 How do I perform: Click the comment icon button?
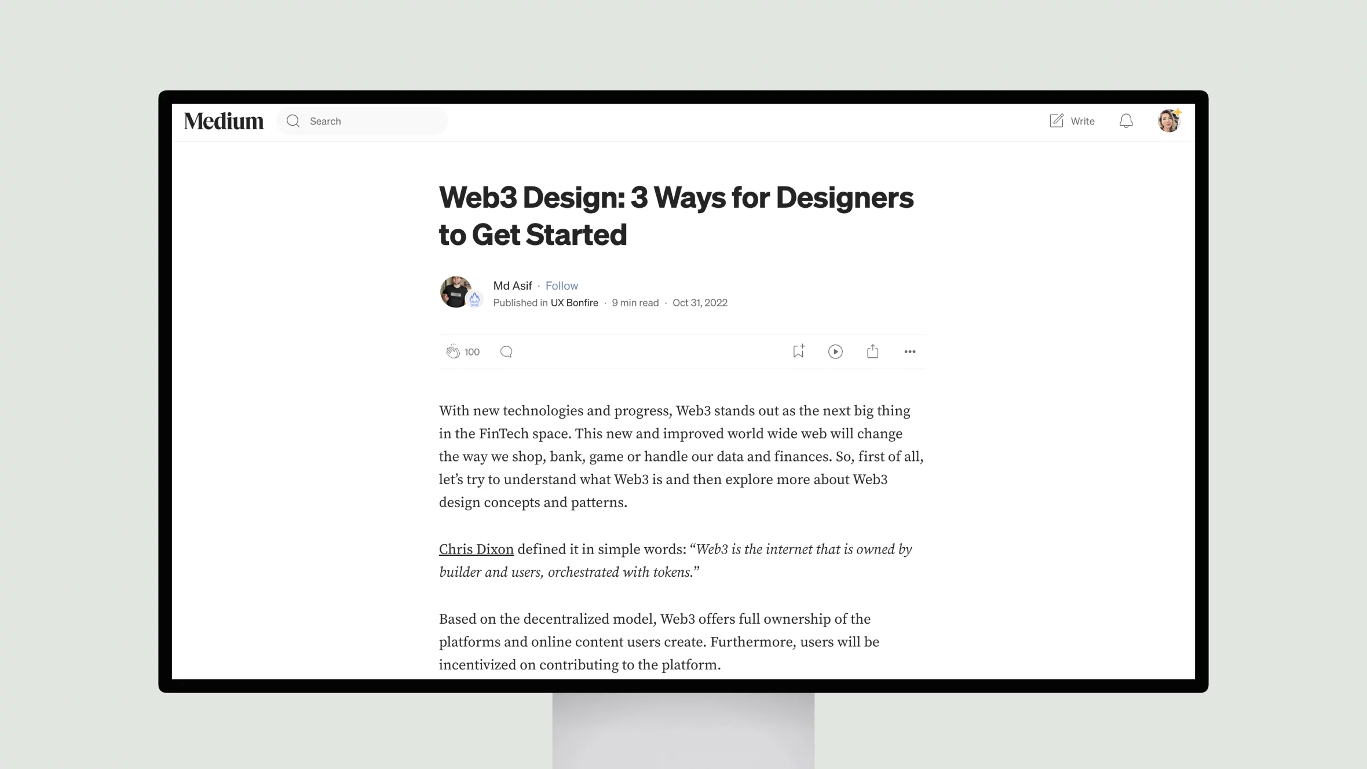(x=506, y=351)
